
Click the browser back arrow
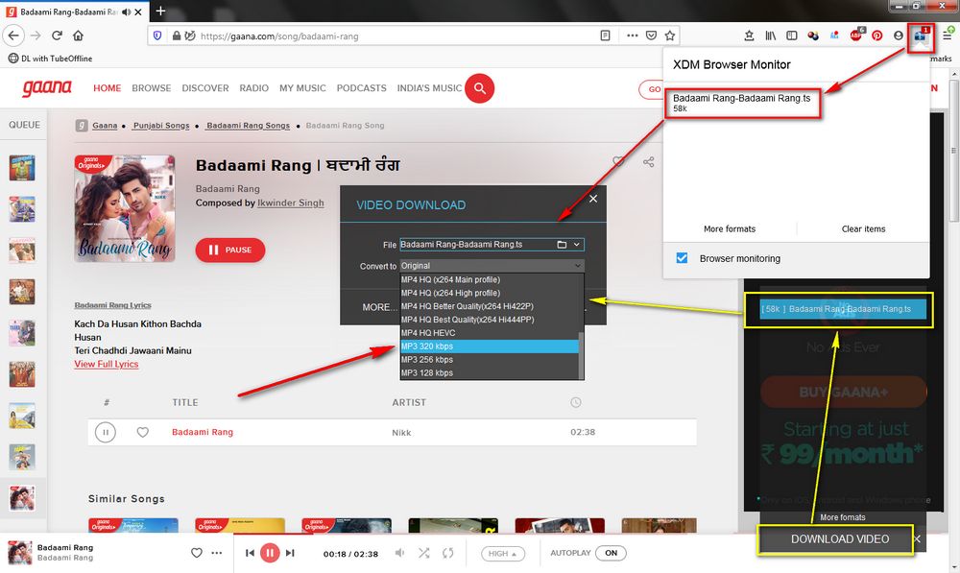pos(13,36)
